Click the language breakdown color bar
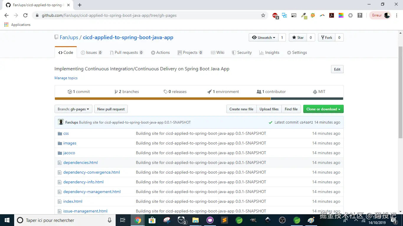Viewport: 403px width, 226px height. point(199,99)
